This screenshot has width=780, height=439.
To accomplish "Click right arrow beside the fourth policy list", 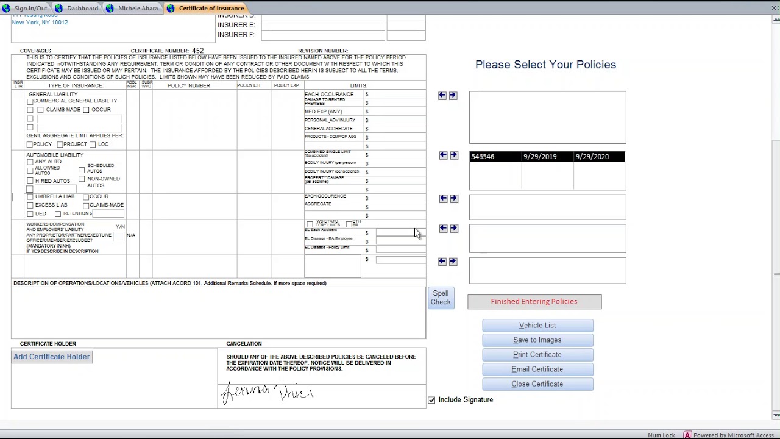I will pyautogui.click(x=454, y=228).
